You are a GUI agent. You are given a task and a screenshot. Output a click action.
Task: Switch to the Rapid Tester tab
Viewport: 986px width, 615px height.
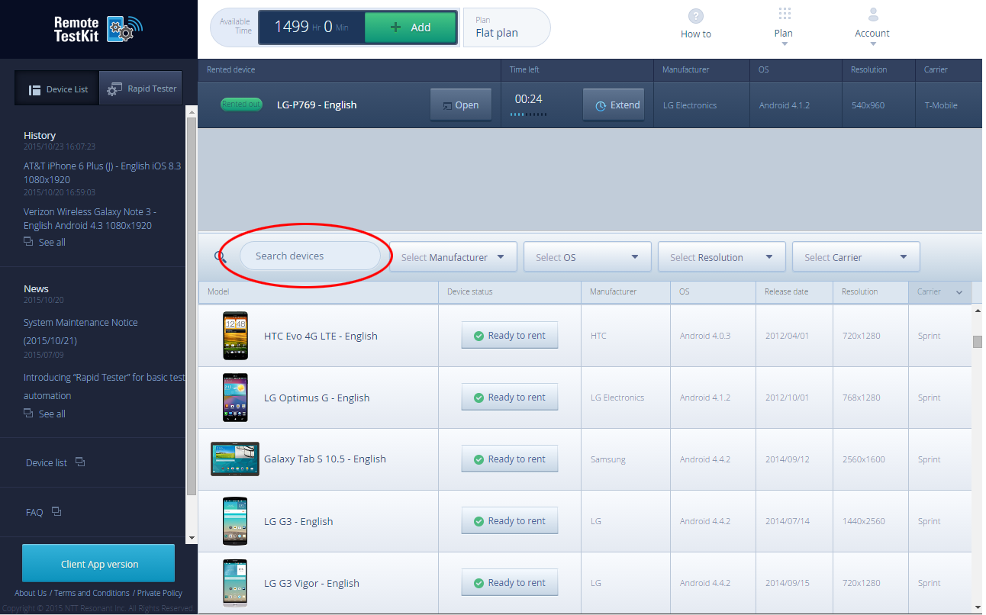coord(141,89)
